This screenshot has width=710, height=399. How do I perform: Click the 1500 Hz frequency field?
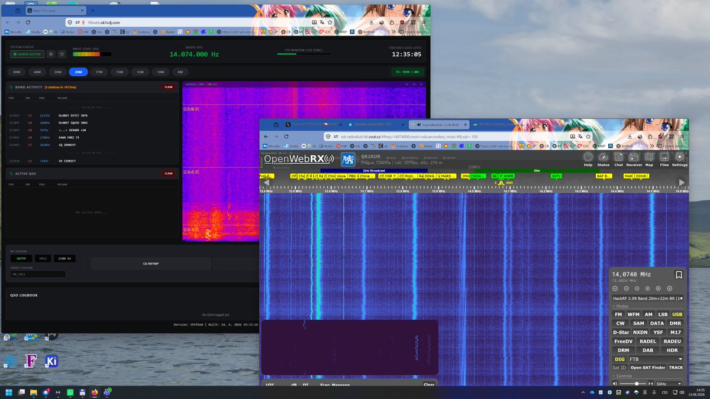click(64, 258)
